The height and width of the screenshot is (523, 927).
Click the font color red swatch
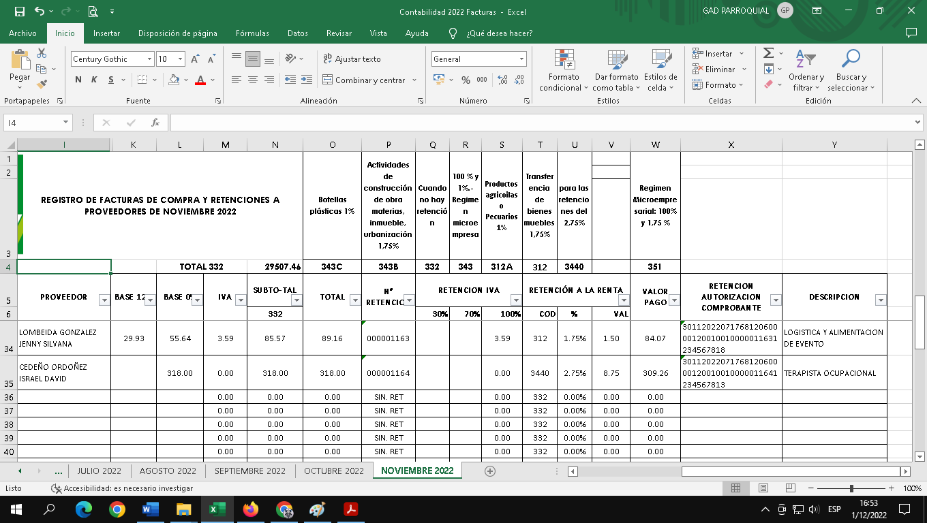tap(200, 80)
